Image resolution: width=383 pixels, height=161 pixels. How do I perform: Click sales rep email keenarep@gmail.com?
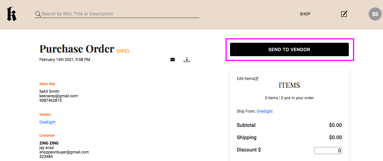[59, 96]
